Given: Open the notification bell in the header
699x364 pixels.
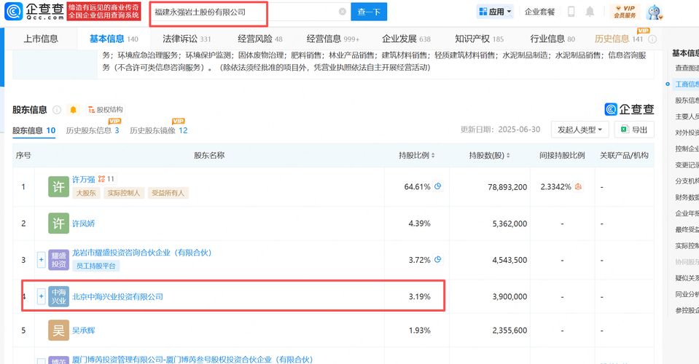Looking at the screenshot, I should (590, 12).
